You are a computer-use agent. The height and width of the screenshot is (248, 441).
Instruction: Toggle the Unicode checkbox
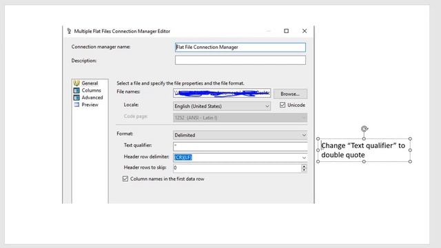point(283,105)
